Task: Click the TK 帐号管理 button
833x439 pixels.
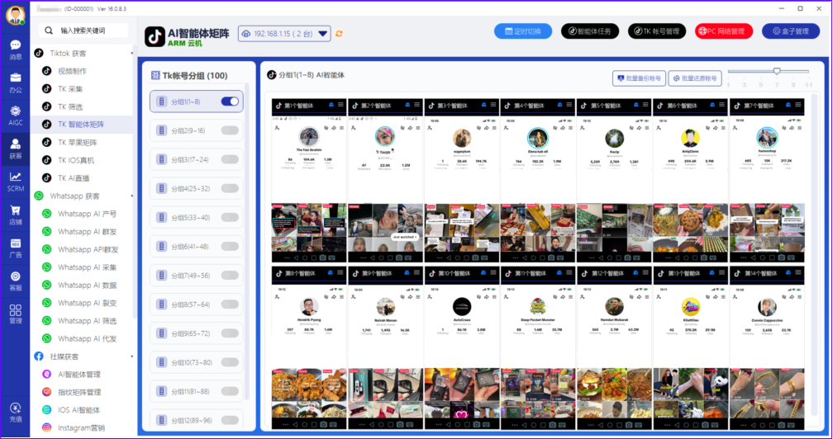Action: click(x=657, y=31)
